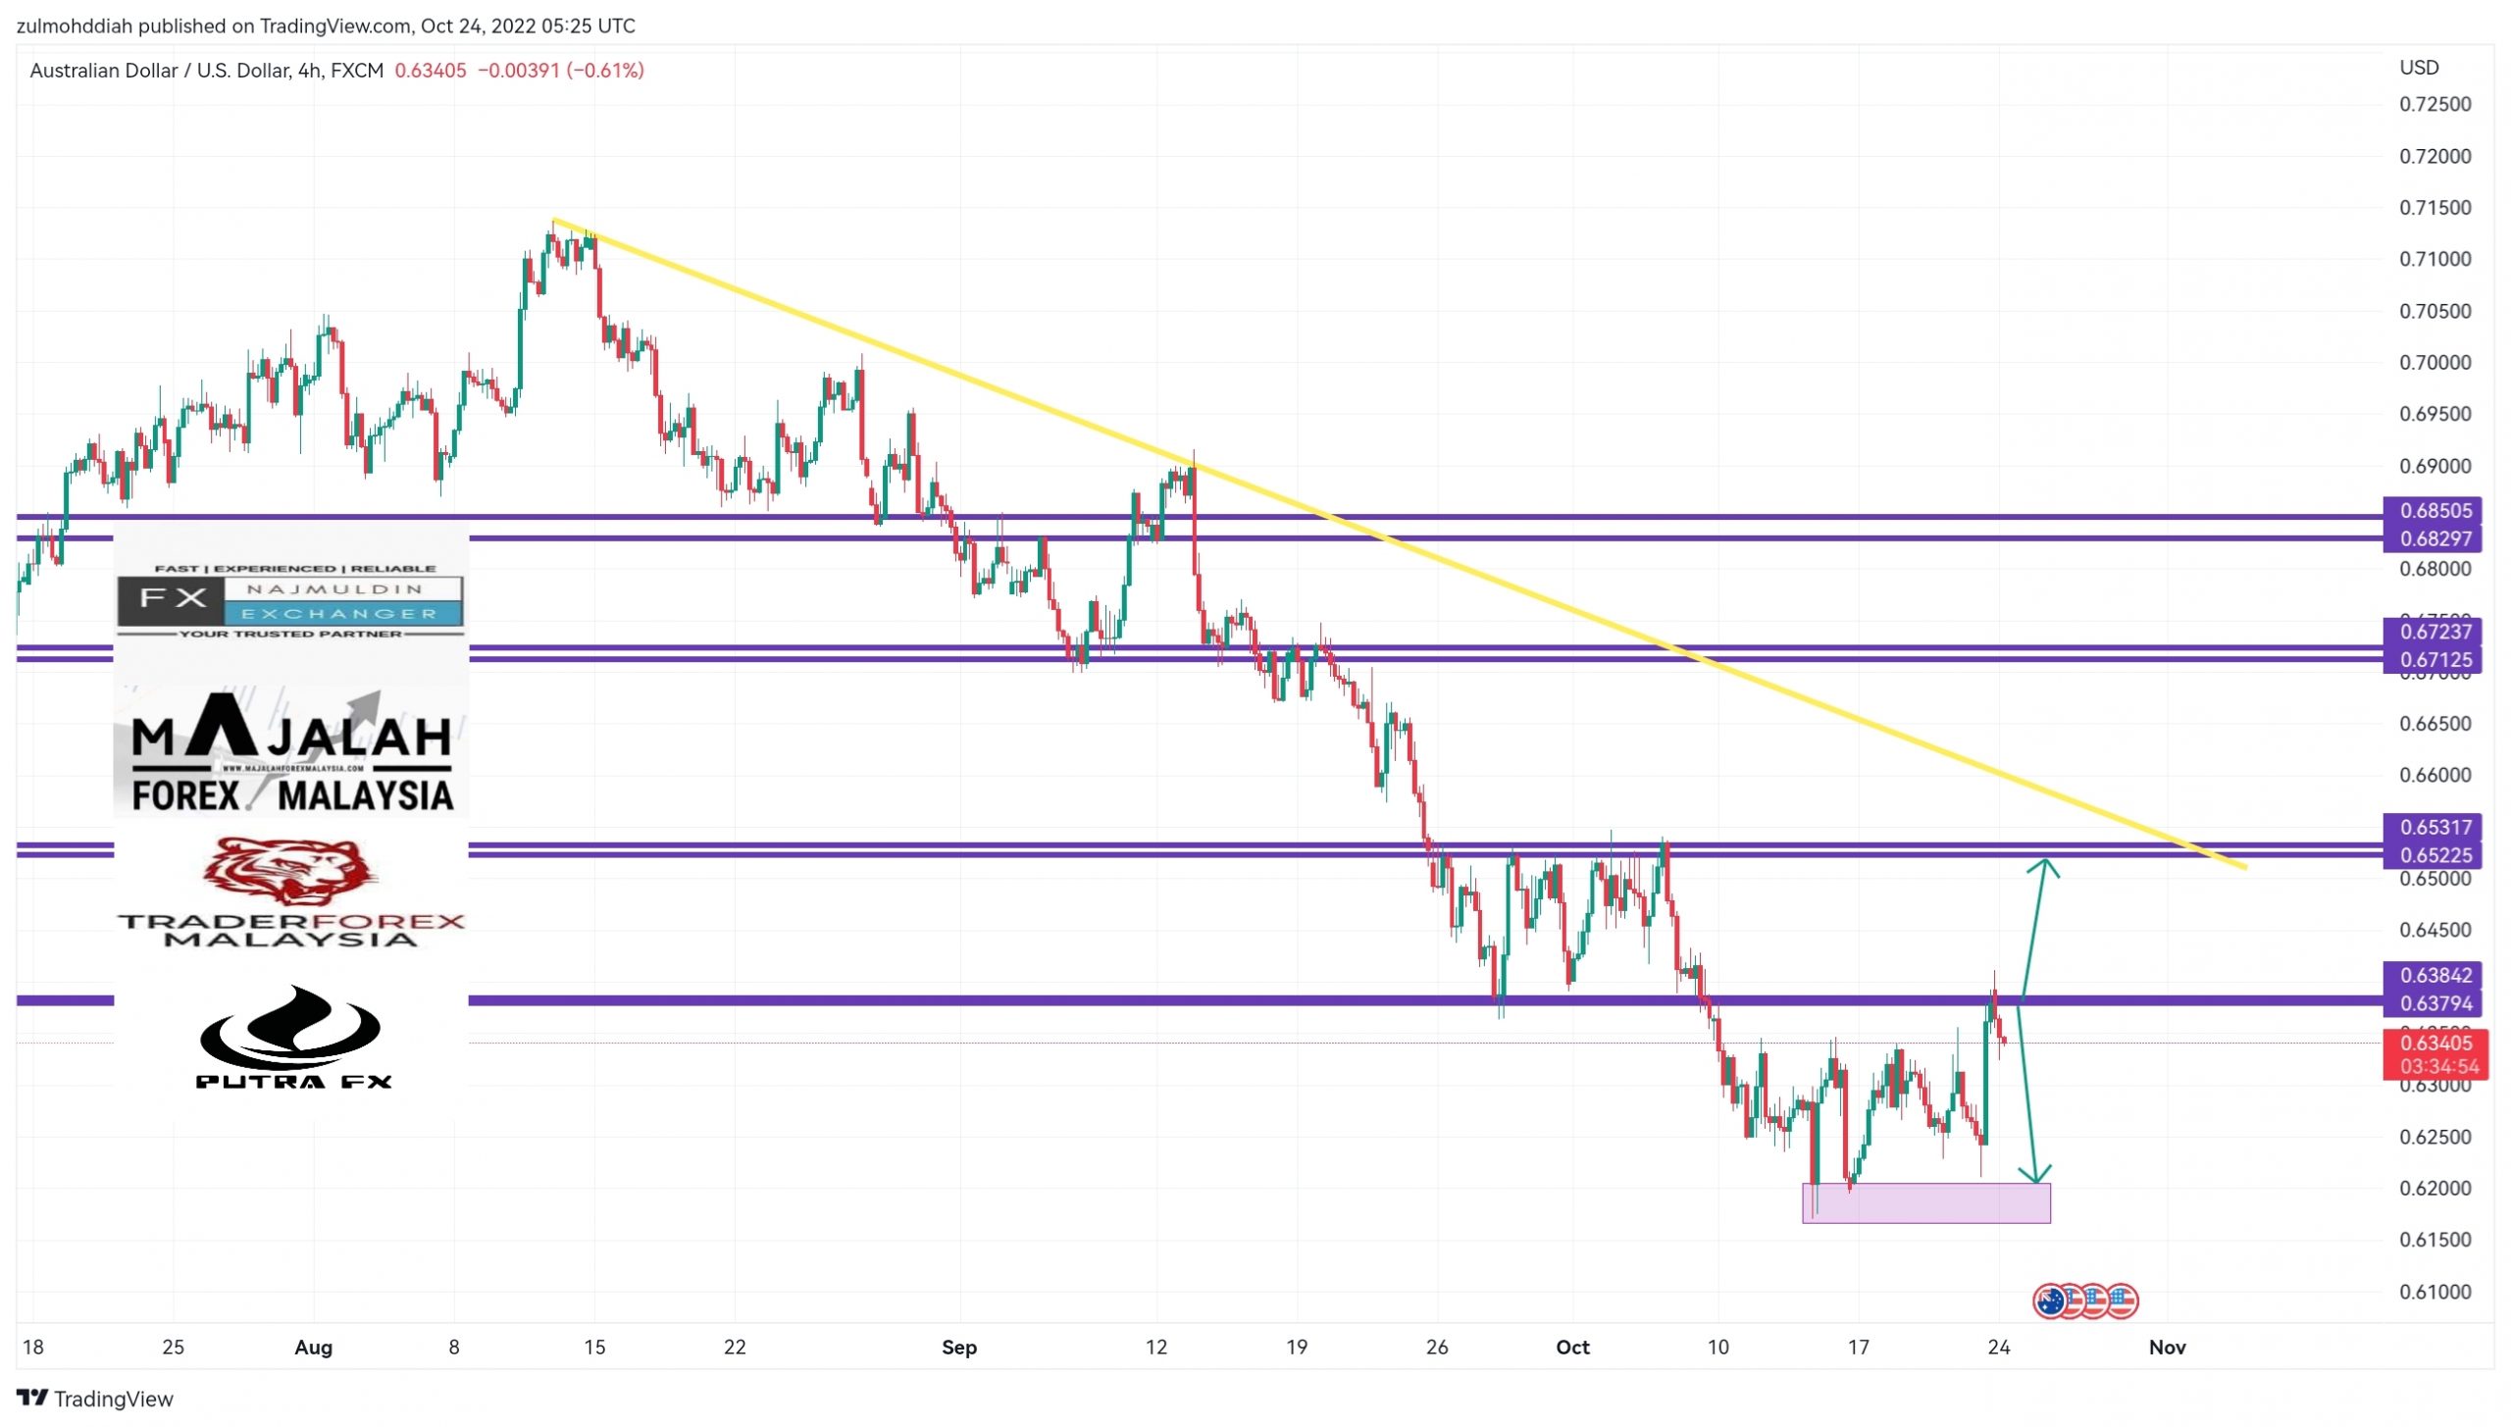Viewport: 2511px width, 1427px height.
Task: Click the red current price 0.63405 label
Action: 2434,1043
